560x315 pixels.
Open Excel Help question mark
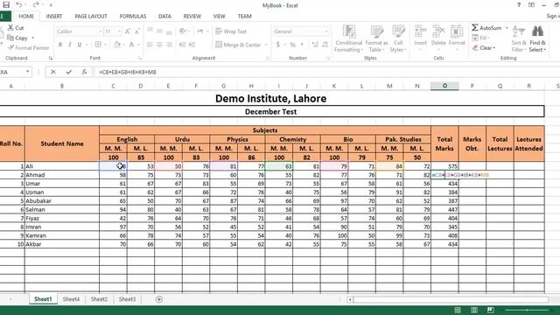519,5
